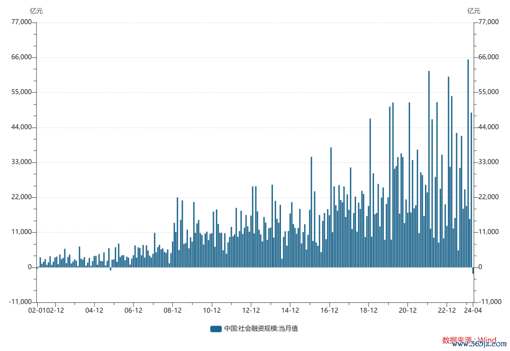Click the 04-12 x-axis label
This screenshot has width=510, height=351.
(94, 310)
